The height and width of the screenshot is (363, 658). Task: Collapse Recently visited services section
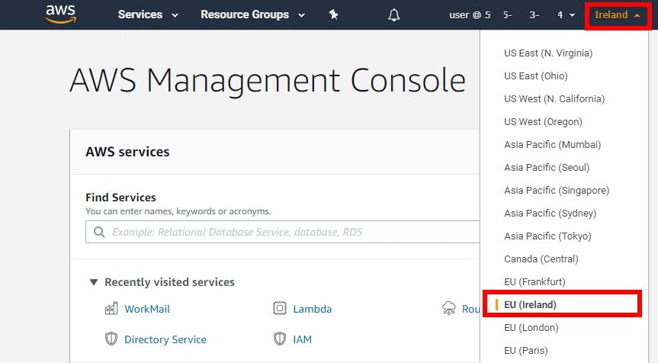point(94,282)
